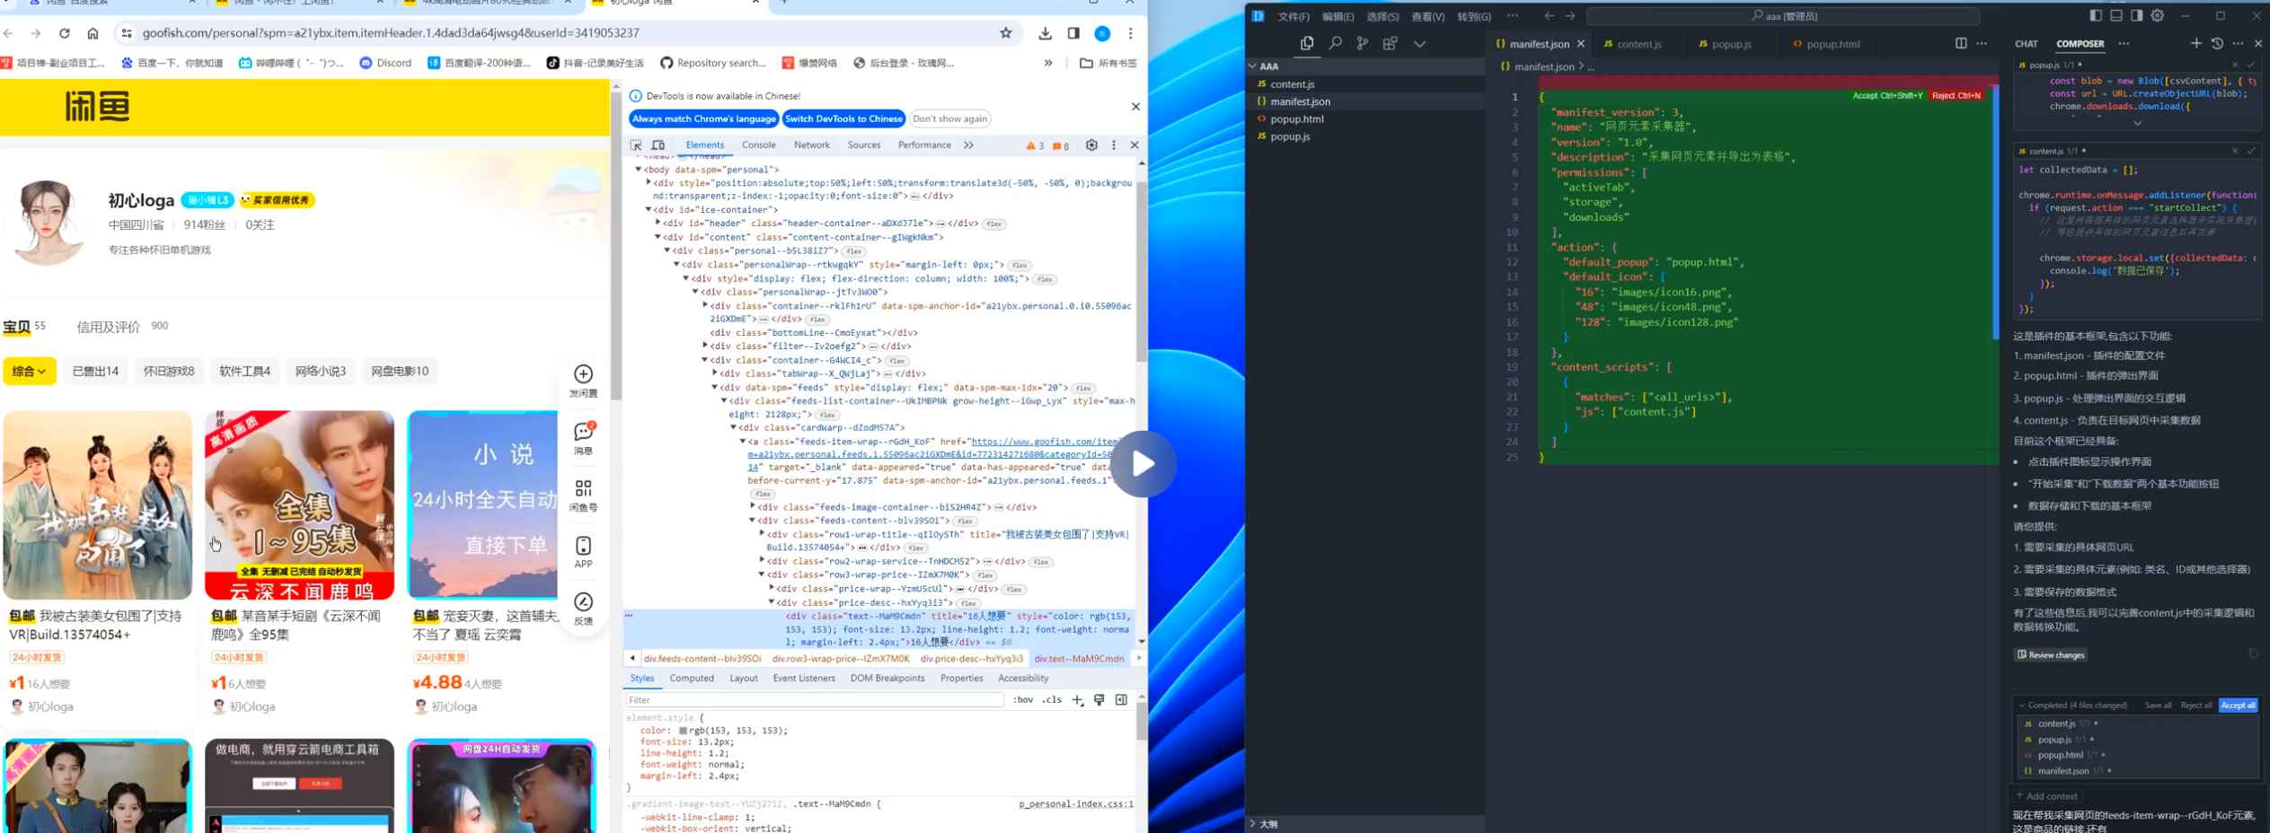The height and width of the screenshot is (833, 2270).
Task: Switch to the DevTools Network tab
Action: coord(811,145)
